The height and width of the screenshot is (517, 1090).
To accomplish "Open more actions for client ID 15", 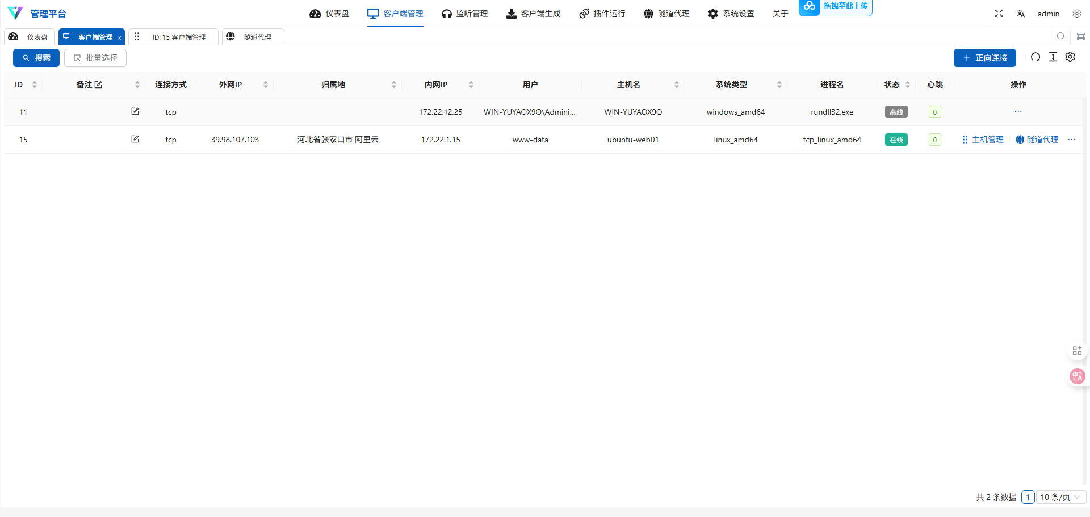I will [x=1072, y=140].
